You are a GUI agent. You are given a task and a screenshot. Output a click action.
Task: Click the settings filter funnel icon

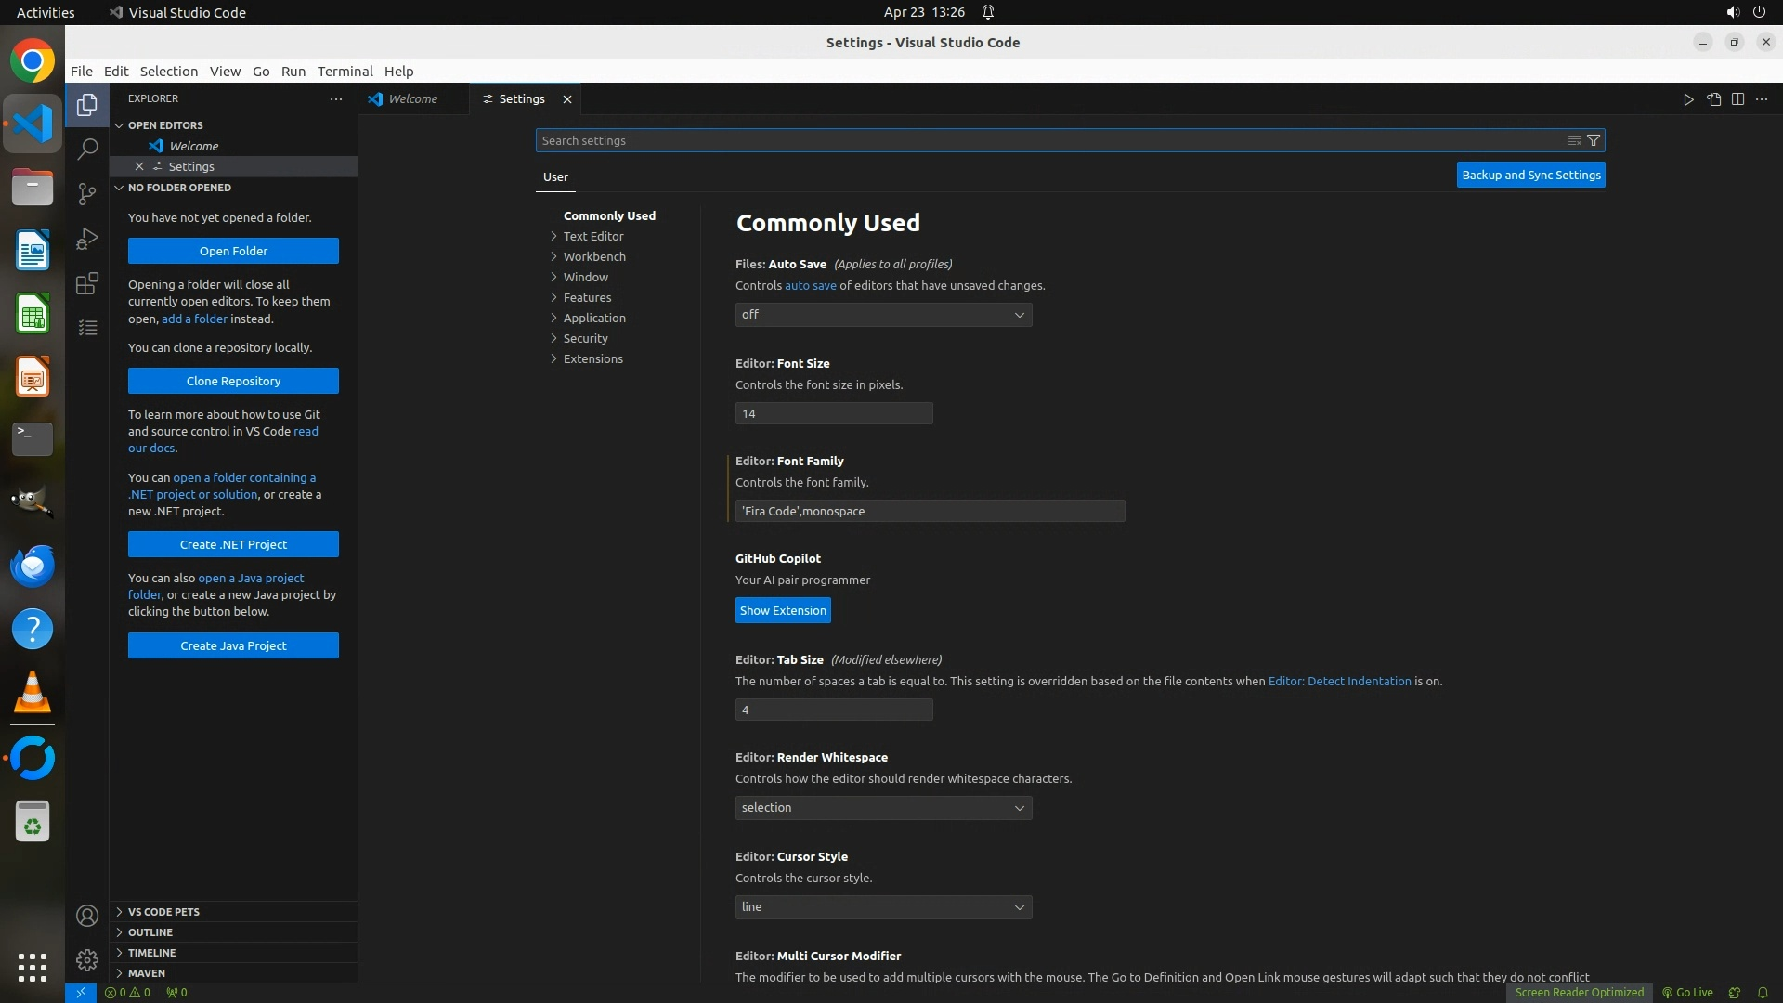pos(1594,140)
